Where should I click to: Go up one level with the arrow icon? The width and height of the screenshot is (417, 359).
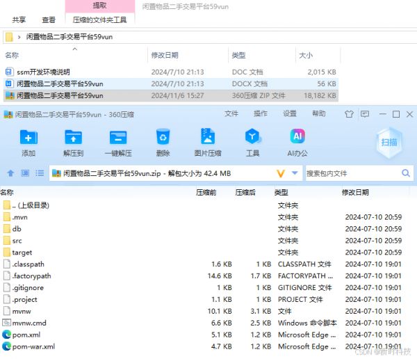coord(10,173)
